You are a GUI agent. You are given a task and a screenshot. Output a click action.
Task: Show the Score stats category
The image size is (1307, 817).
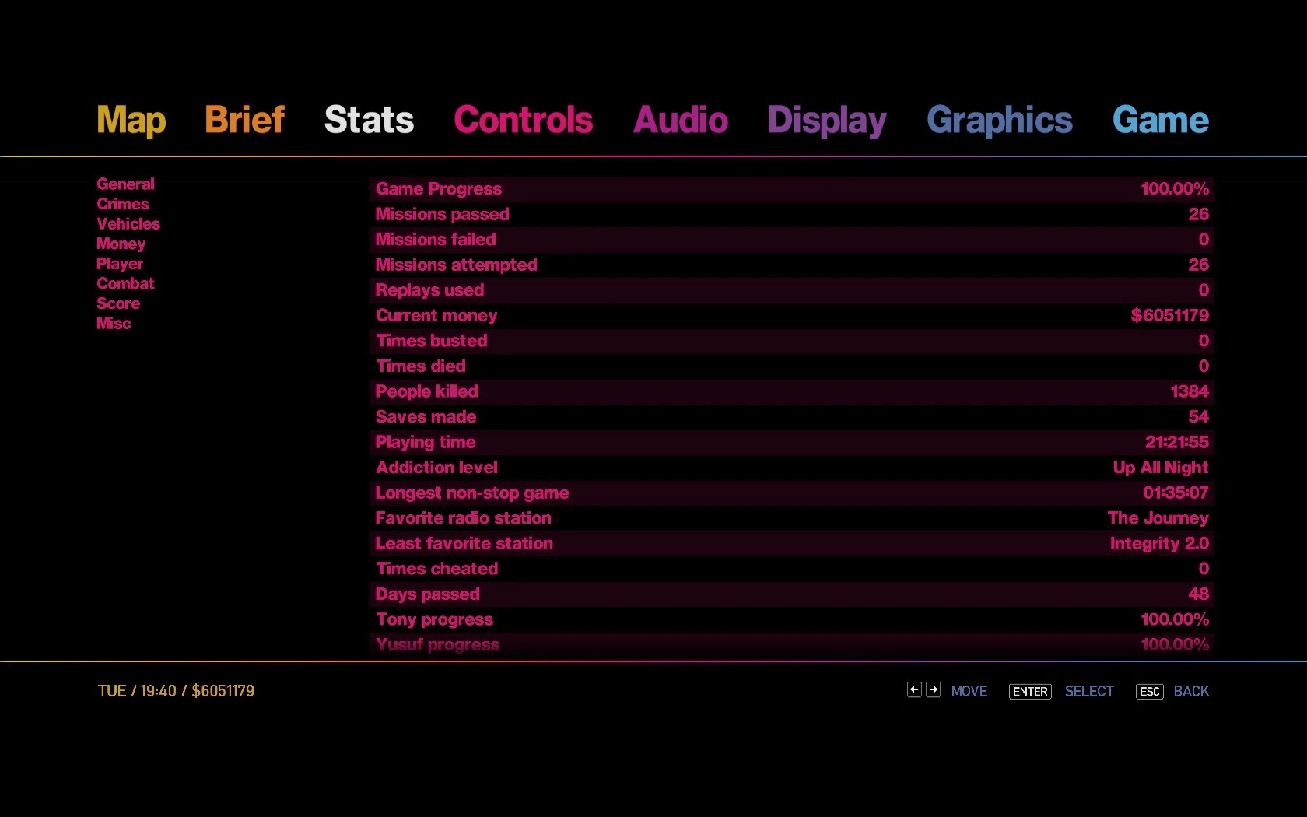point(118,303)
